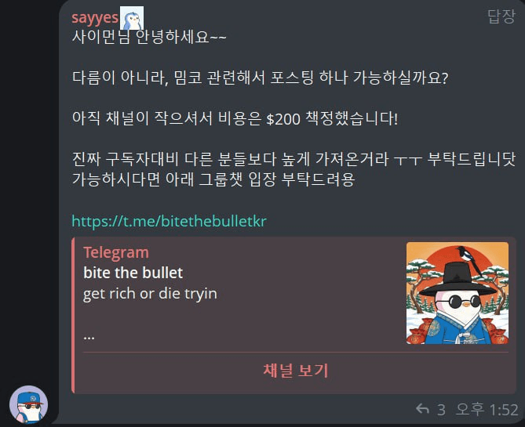This screenshot has height=427, width=525.
Task: Click the line starting with 진짜 구독자대비
Action: 293,159
